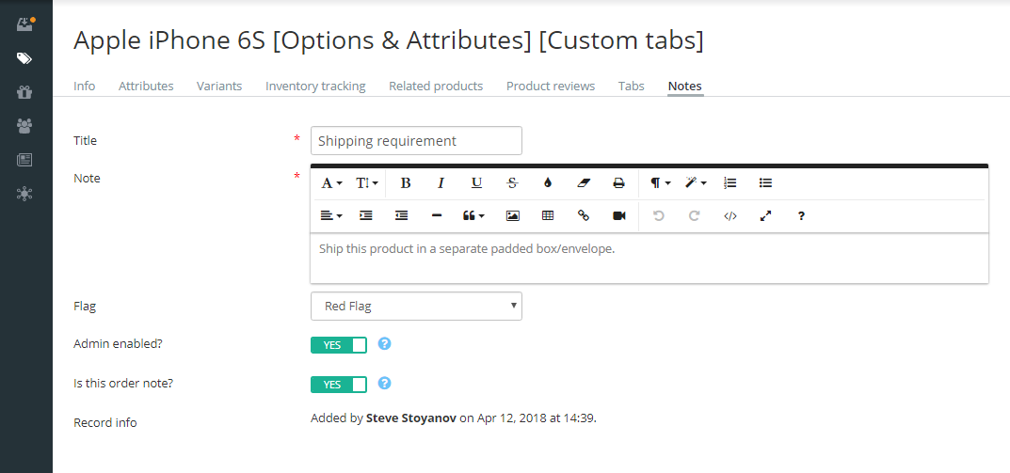Toggle bold formatting in the editor

tap(405, 183)
